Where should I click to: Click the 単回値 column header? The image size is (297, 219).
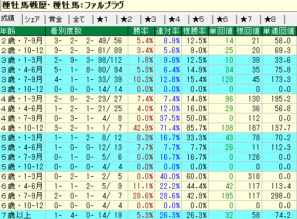coord(222,31)
